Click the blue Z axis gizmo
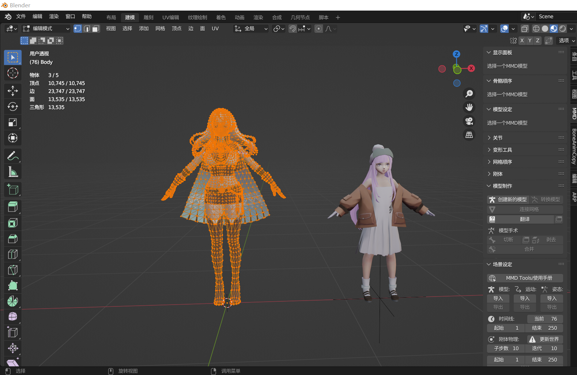The image size is (577, 375). coord(456,54)
